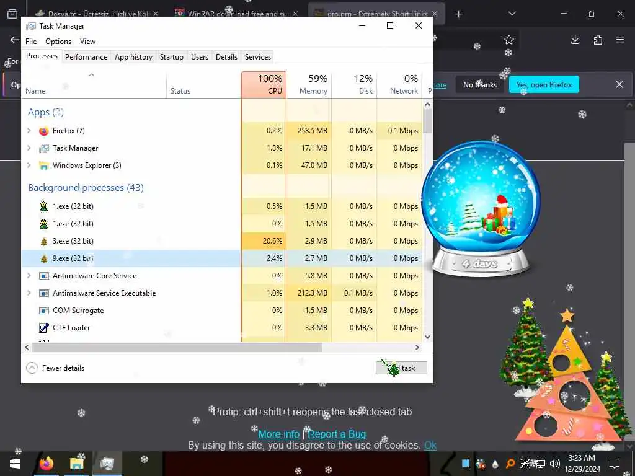
Task: Select the second 1.exe (32 bit) row at 0% CPU
Action: pos(222,224)
